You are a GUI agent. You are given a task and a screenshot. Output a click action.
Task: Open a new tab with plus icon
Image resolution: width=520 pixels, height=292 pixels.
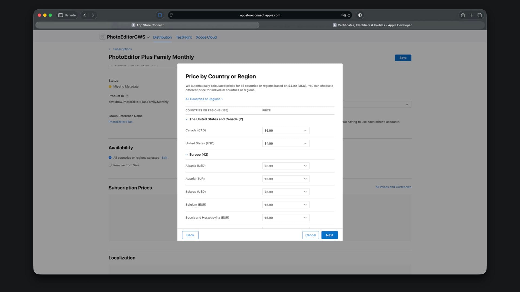(471, 15)
